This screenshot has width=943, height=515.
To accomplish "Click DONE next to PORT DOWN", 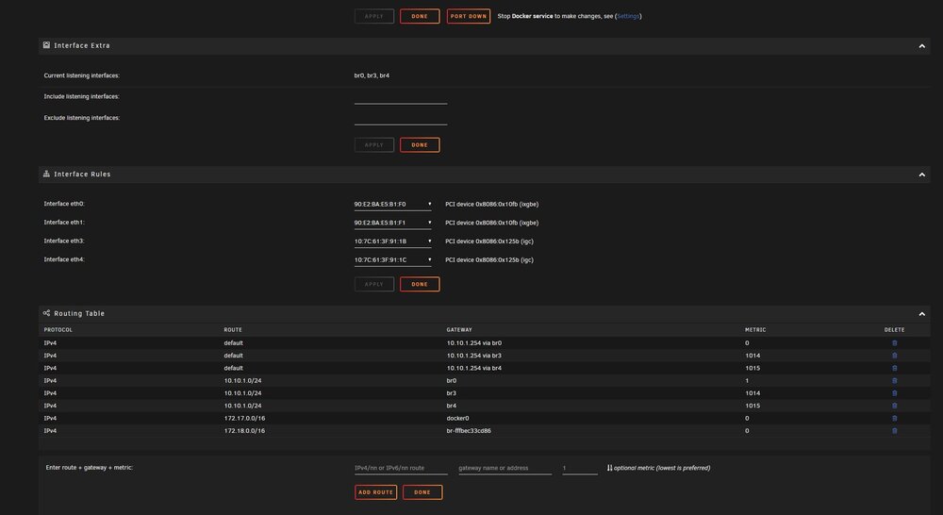I will coord(420,16).
